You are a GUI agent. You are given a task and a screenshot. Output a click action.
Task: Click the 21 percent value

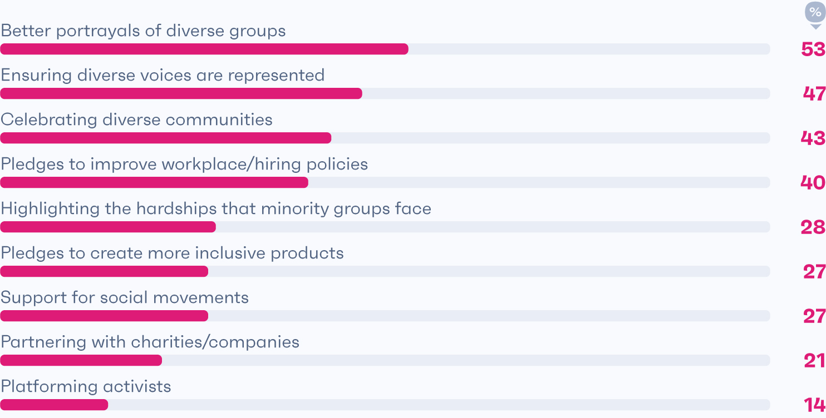(815, 361)
